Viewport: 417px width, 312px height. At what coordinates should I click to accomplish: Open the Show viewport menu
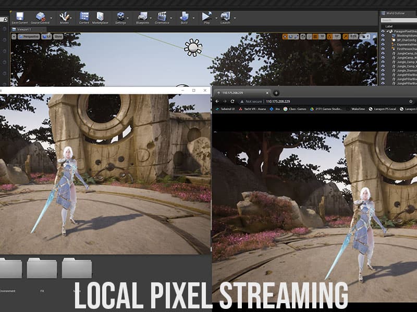[x=58, y=36]
